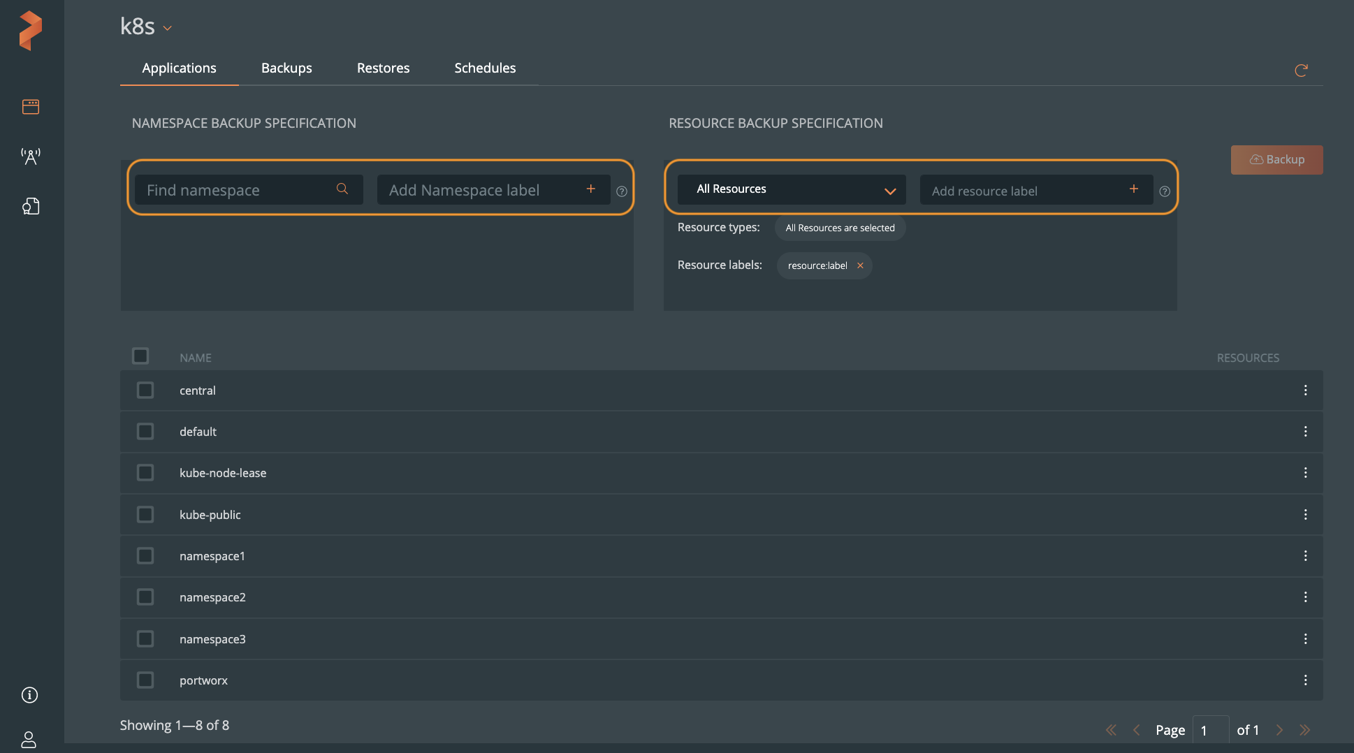Open the user profile icon in sidebar
This screenshot has width=1354, height=753.
pos(29,739)
